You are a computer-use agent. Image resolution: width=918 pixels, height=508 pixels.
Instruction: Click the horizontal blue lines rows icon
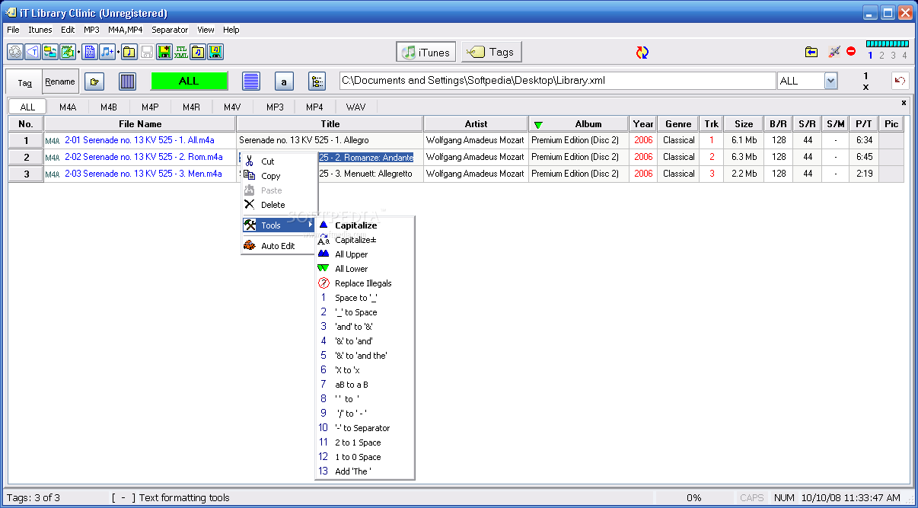point(251,81)
